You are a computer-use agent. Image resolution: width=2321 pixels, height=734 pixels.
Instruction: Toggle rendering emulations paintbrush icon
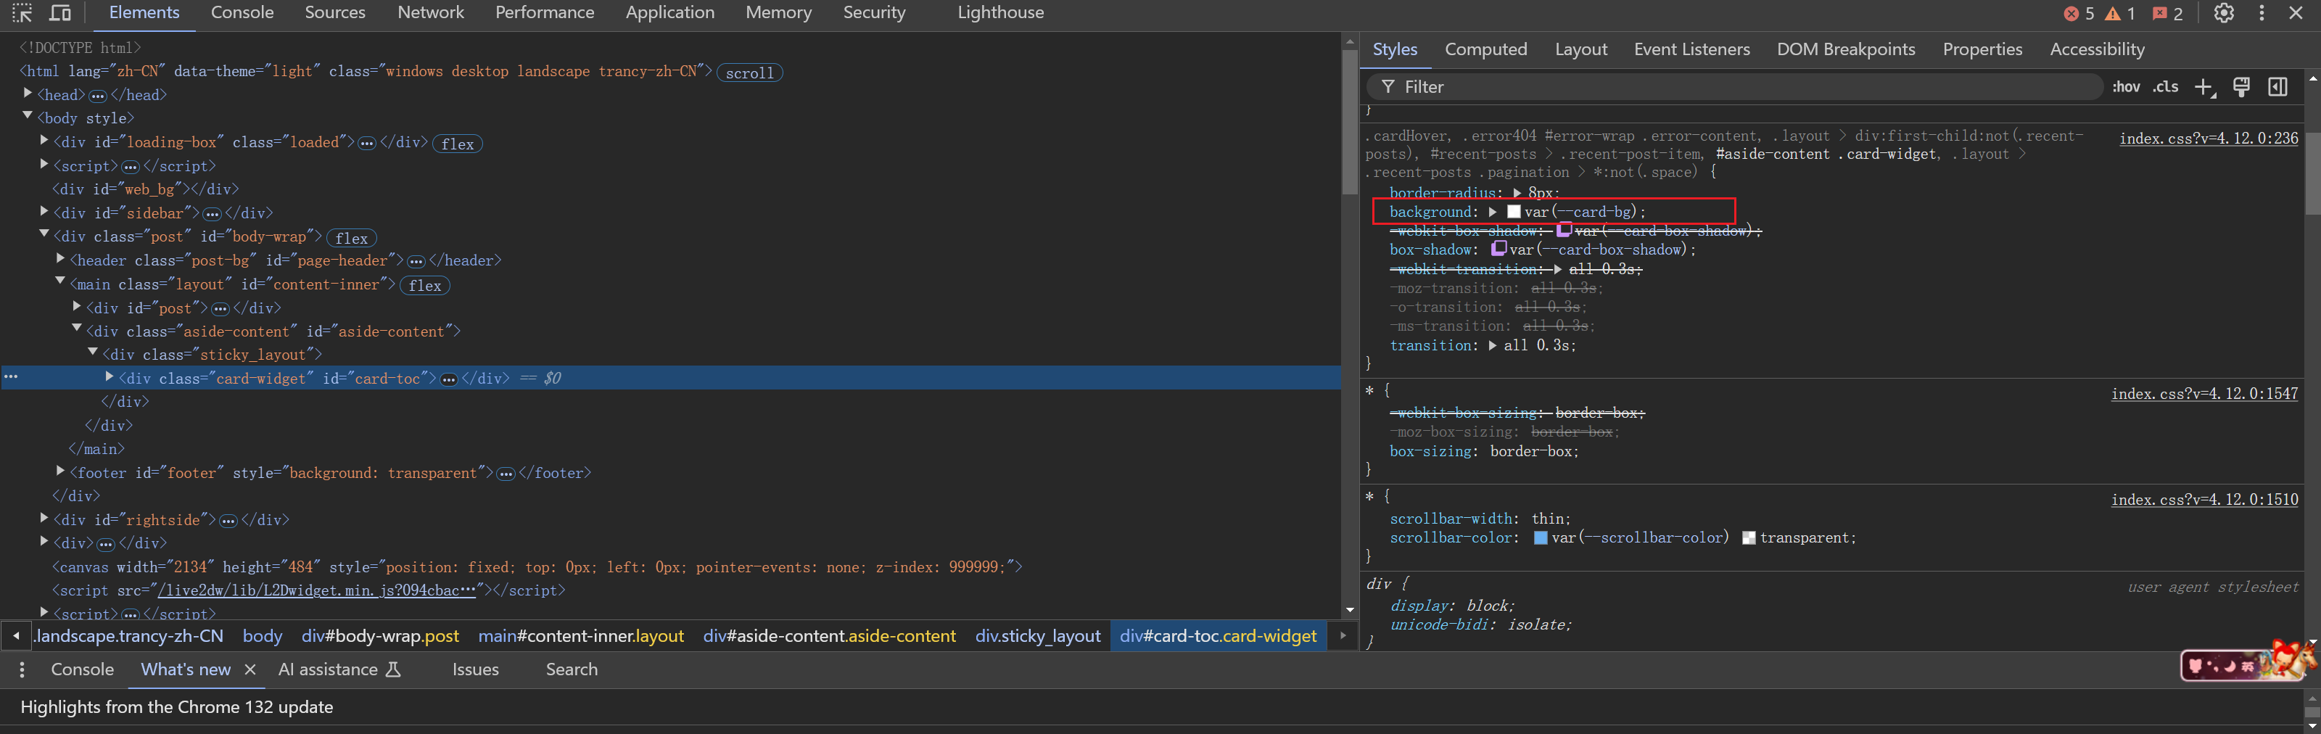(2242, 86)
